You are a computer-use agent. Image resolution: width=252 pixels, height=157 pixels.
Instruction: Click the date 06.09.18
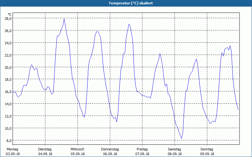click(110, 154)
